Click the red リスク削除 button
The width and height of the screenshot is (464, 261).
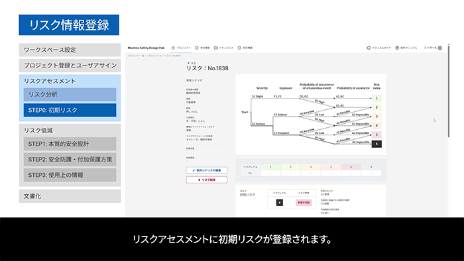point(207,180)
